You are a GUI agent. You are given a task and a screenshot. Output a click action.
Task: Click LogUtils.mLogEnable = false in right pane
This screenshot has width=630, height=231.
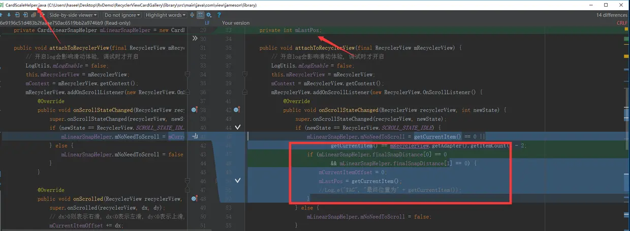tap(312, 66)
